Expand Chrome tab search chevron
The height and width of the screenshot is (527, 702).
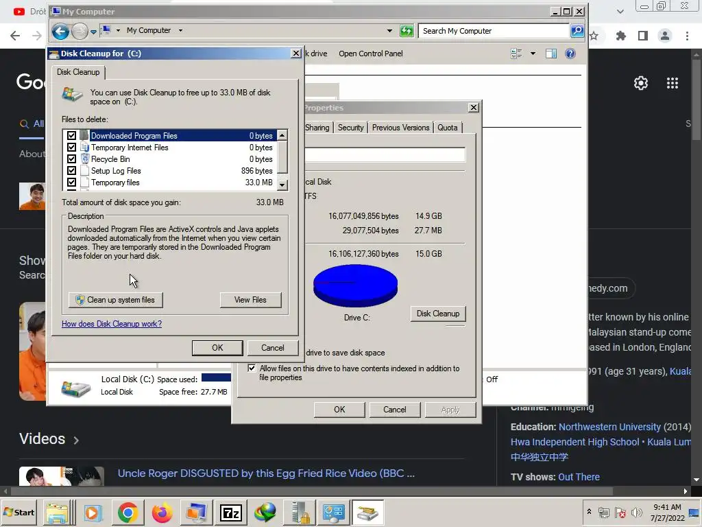point(620,12)
